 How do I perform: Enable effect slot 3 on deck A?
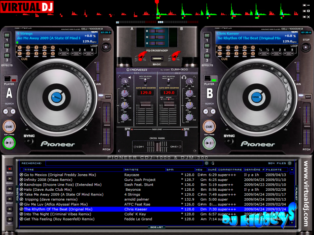click(x=7, y=56)
